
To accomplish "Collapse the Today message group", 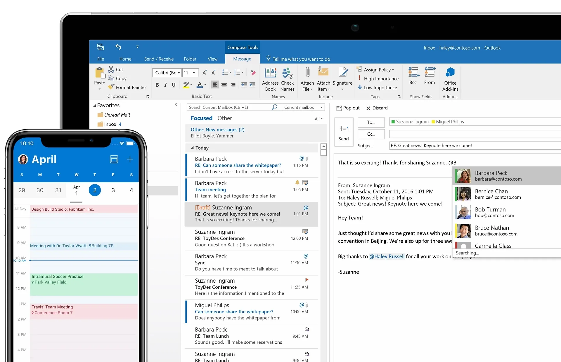I will (192, 148).
